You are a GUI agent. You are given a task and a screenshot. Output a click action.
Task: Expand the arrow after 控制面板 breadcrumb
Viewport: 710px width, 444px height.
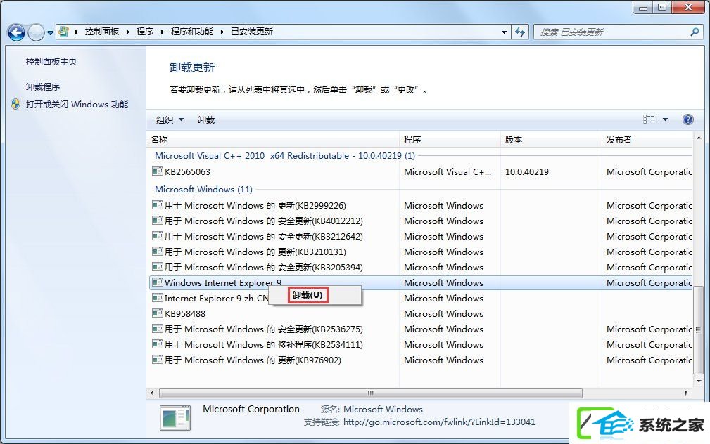(x=127, y=32)
